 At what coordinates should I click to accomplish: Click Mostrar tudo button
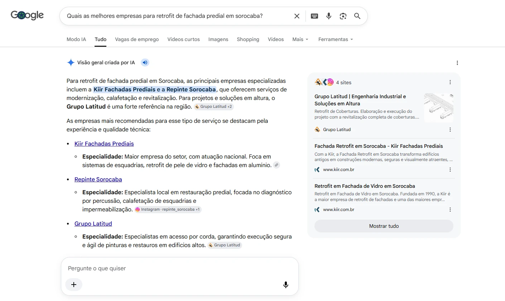click(x=384, y=226)
